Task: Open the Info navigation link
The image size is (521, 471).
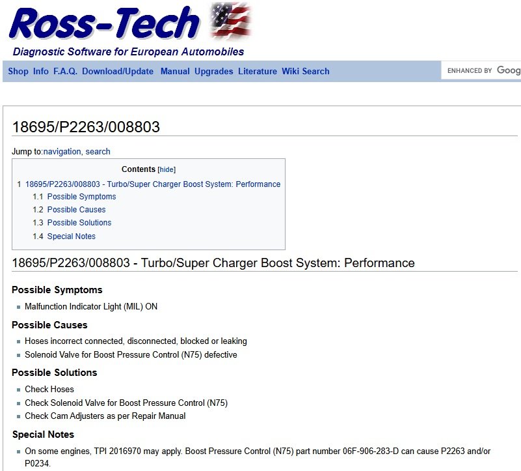Action: (x=41, y=72)
